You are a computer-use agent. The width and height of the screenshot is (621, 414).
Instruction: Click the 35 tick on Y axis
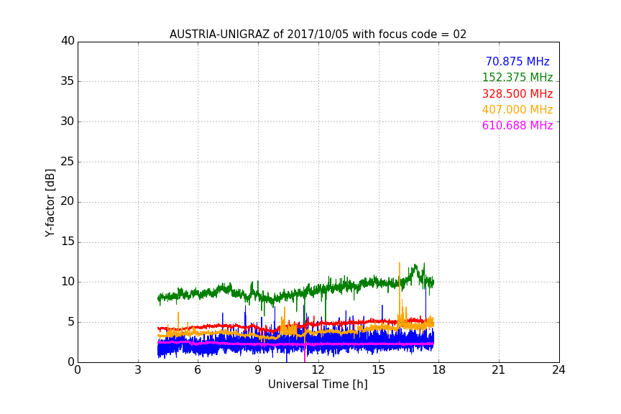[x=68, y=81]
